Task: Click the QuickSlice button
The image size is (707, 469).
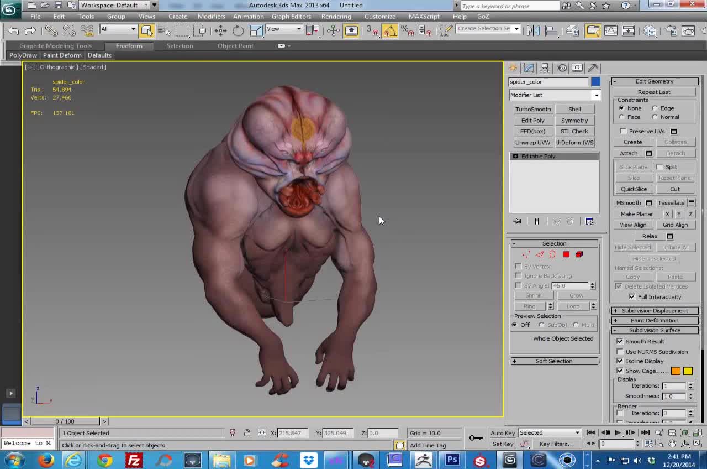Action: [x=634, y=189]
